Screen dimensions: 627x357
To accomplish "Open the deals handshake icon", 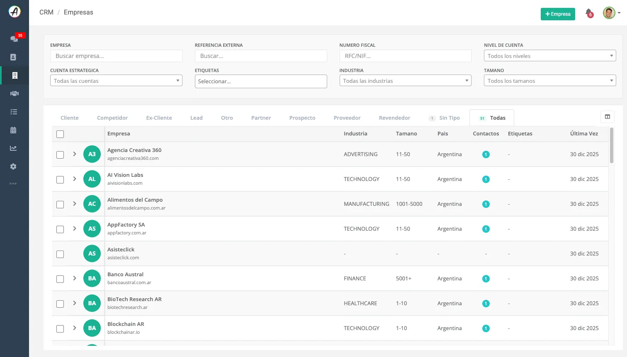I will click(15, 94).
